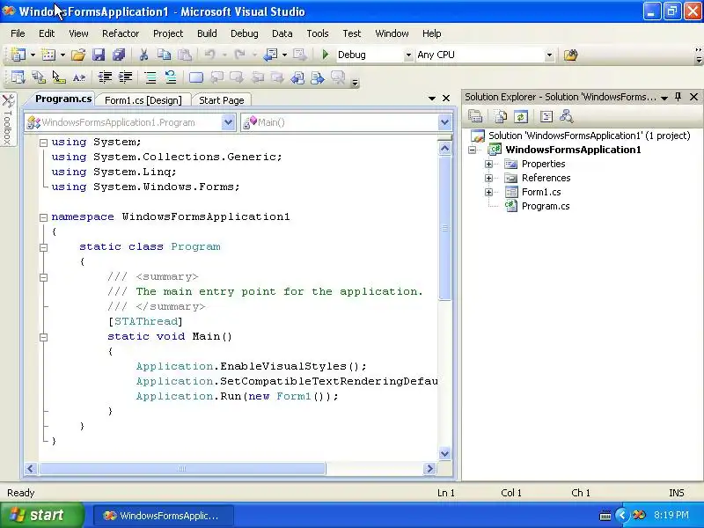
Task: Open the active files list arrow
Action: (x=431, y=99)
